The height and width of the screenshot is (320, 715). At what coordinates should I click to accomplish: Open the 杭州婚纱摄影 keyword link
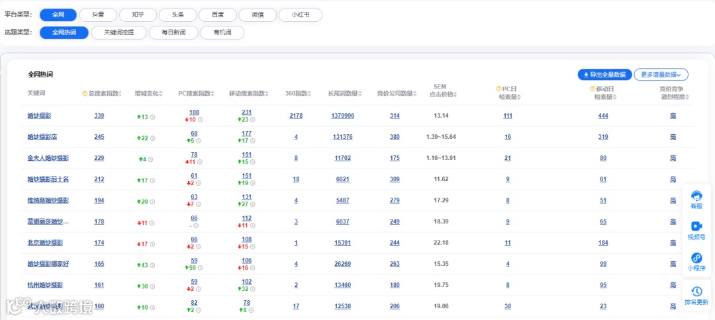45,286
